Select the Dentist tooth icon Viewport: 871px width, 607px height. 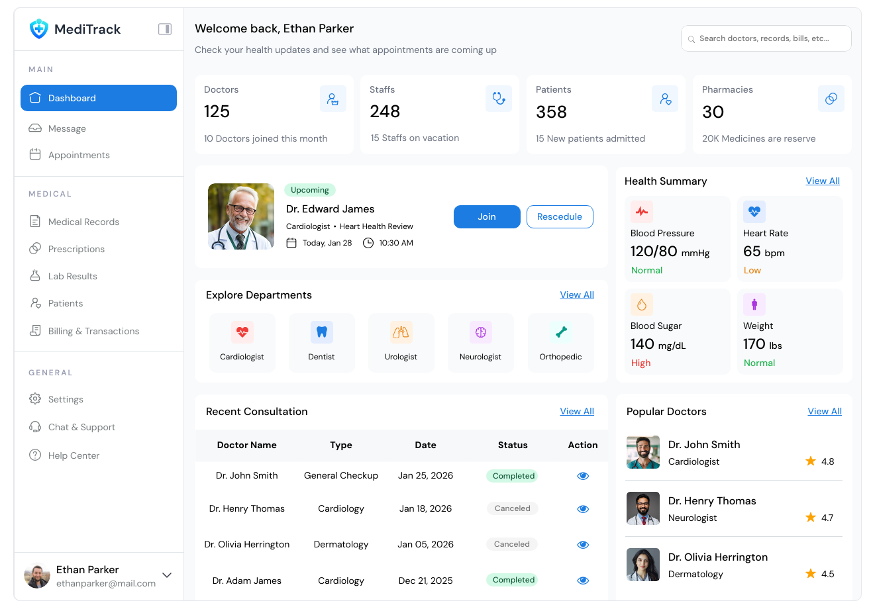click(x=322, y=332)
